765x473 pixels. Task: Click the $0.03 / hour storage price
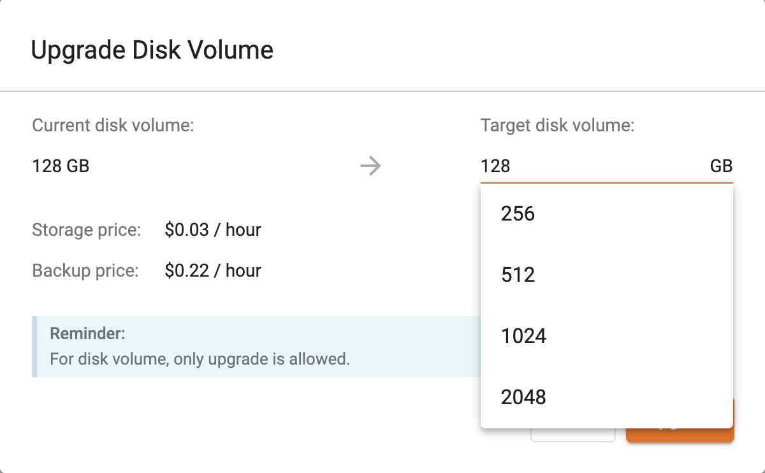pos(213,229)
